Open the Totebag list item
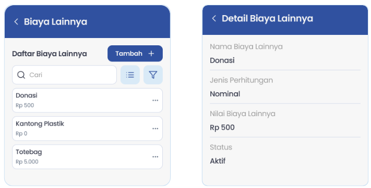This screenshot has width=371, height=188. point(87,157)
